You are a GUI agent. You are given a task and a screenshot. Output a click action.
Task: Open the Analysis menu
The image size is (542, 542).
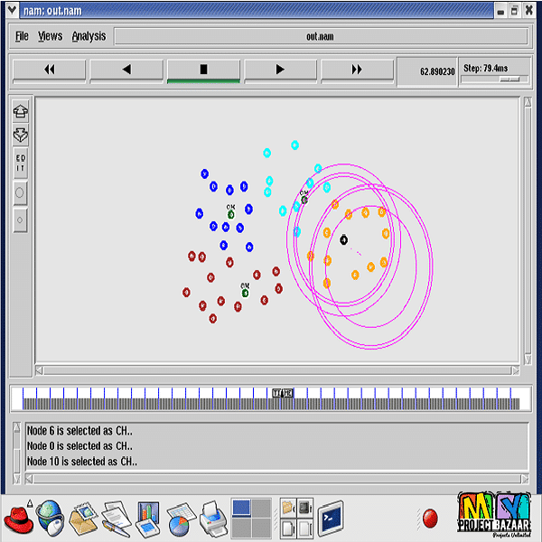coord(89,36)
